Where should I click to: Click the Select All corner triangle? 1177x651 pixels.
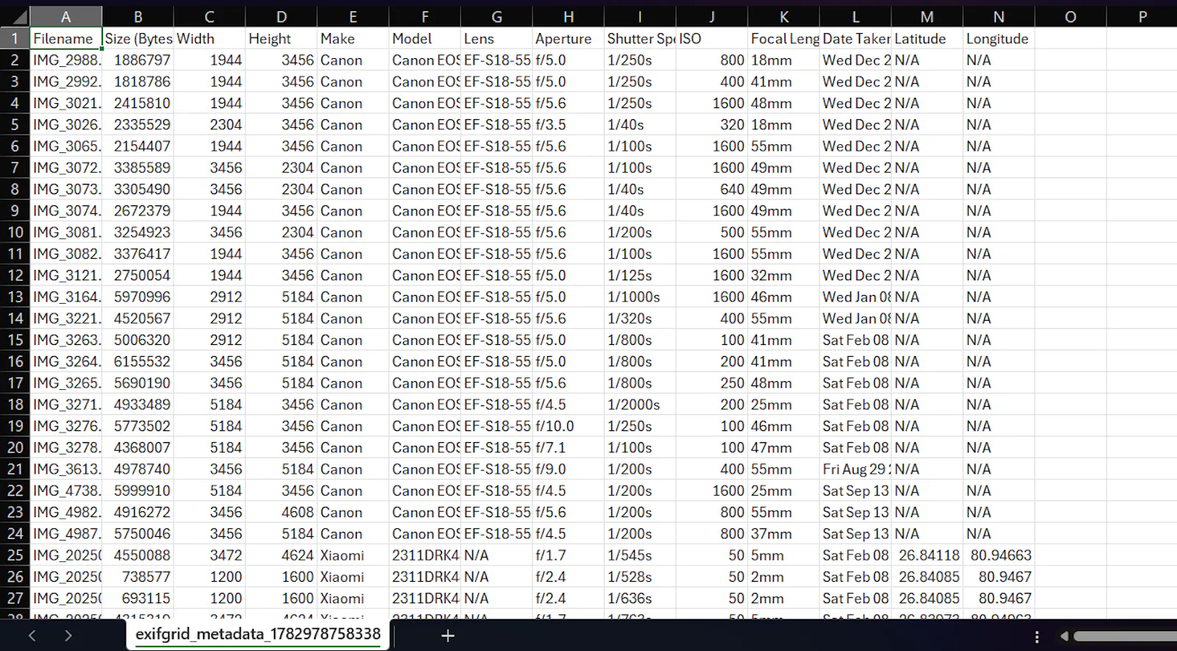click(x=15, y=16)
